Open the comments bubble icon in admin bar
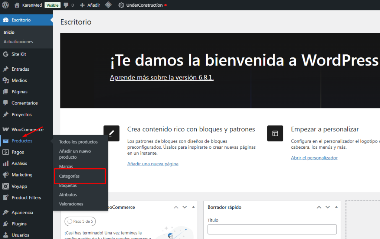Viewport: 380px width, 239px height. [x=66, y=5]
